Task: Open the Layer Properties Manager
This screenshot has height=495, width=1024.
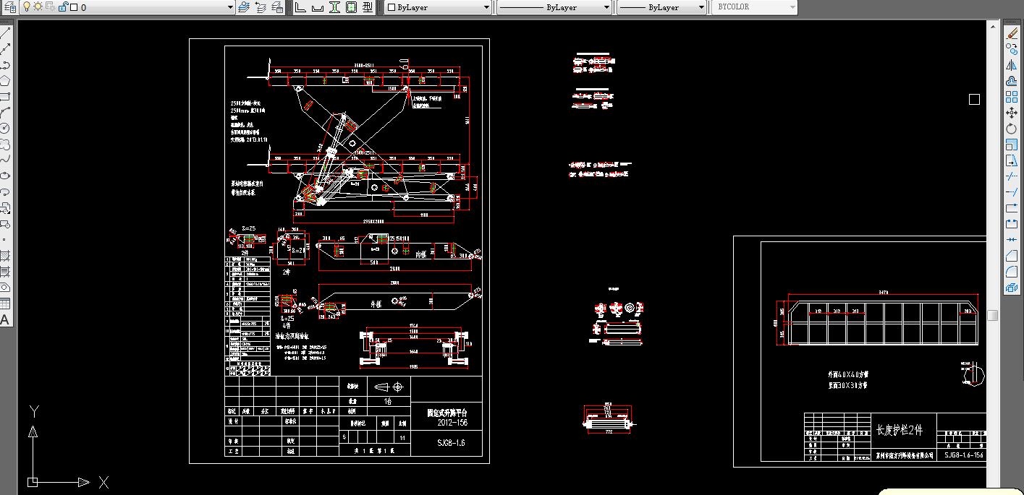Action: point(9,7)
